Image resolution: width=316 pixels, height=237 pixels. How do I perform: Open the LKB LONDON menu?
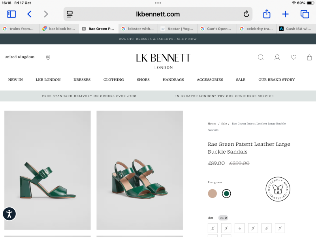coord(48,80)
